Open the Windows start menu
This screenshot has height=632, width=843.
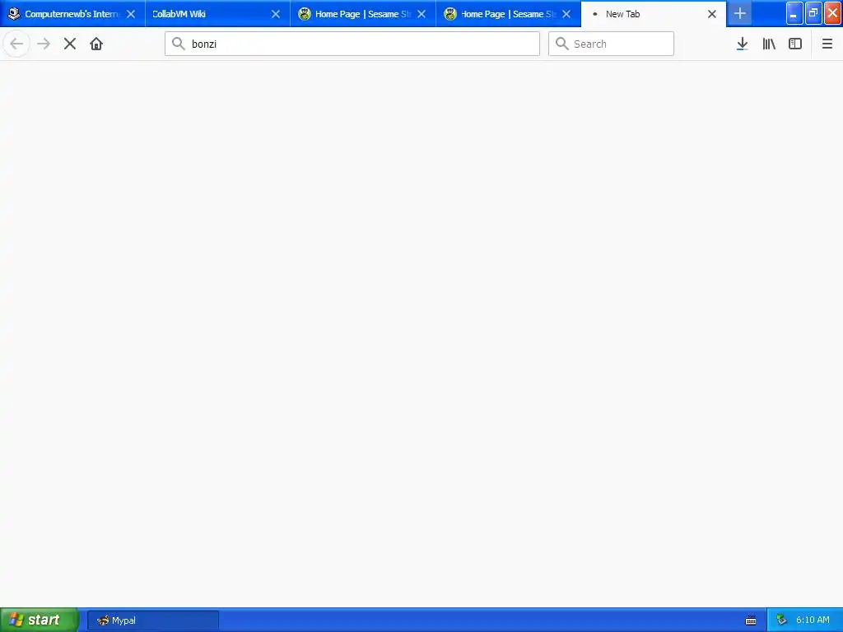point(39,620)
